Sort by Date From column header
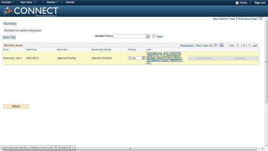Screen dimensions: 268x151 coord(31,49)
